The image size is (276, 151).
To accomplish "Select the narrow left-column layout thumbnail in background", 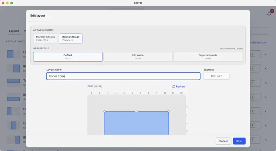I will (13, 111).
